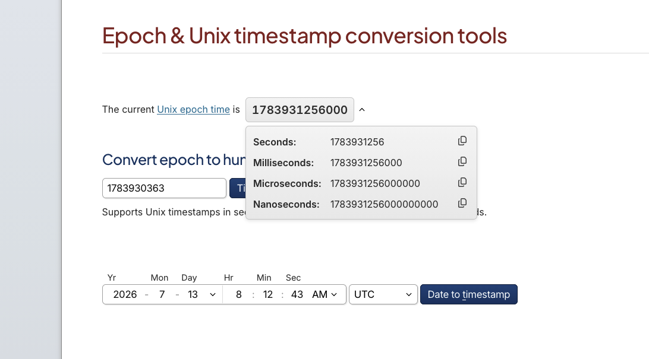
Task: Click the value 1783931256000000 in popup
Action: (375, 183)
